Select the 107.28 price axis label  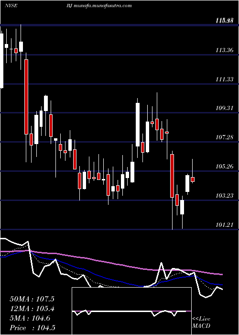click(x=225, y=137)
